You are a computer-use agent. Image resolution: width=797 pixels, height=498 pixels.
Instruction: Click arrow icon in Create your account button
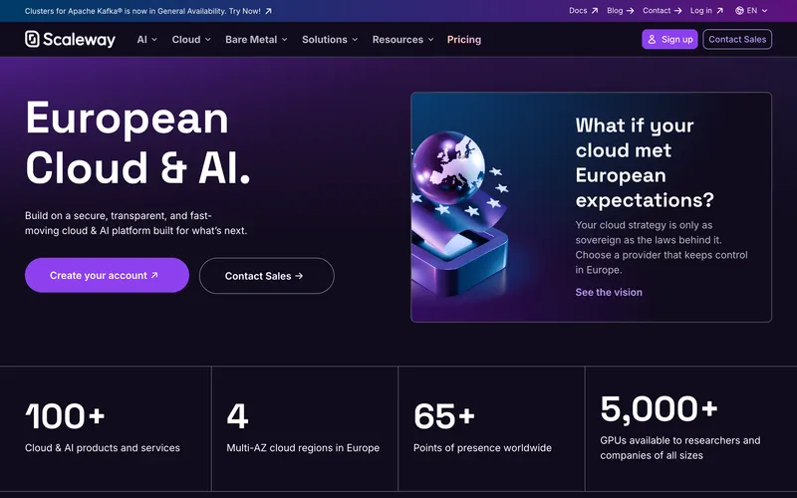point(154,275)
